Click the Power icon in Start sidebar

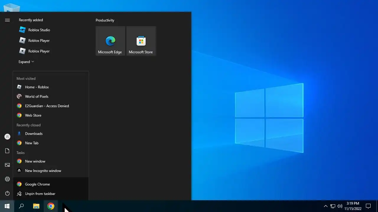[7, 193]
